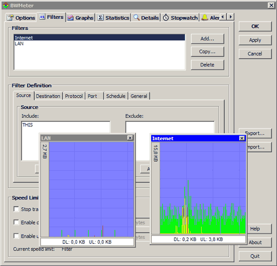Select the Protocol sub-tab
The height and width of the screenshot is (266, 277).
[74, 96]
